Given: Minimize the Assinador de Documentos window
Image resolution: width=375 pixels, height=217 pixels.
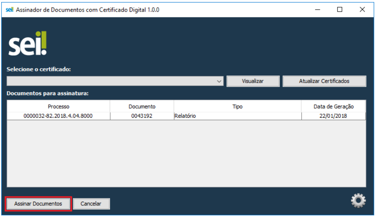Looking at the screenshot, I should tap(318, 10).
